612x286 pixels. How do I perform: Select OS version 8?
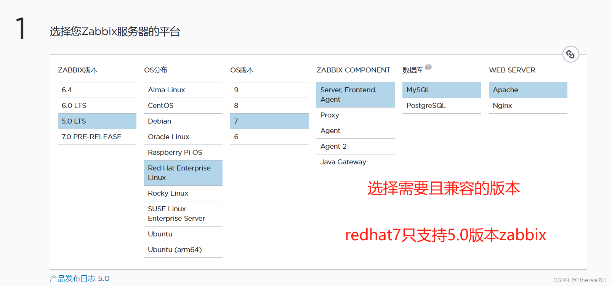coord(269,106)
